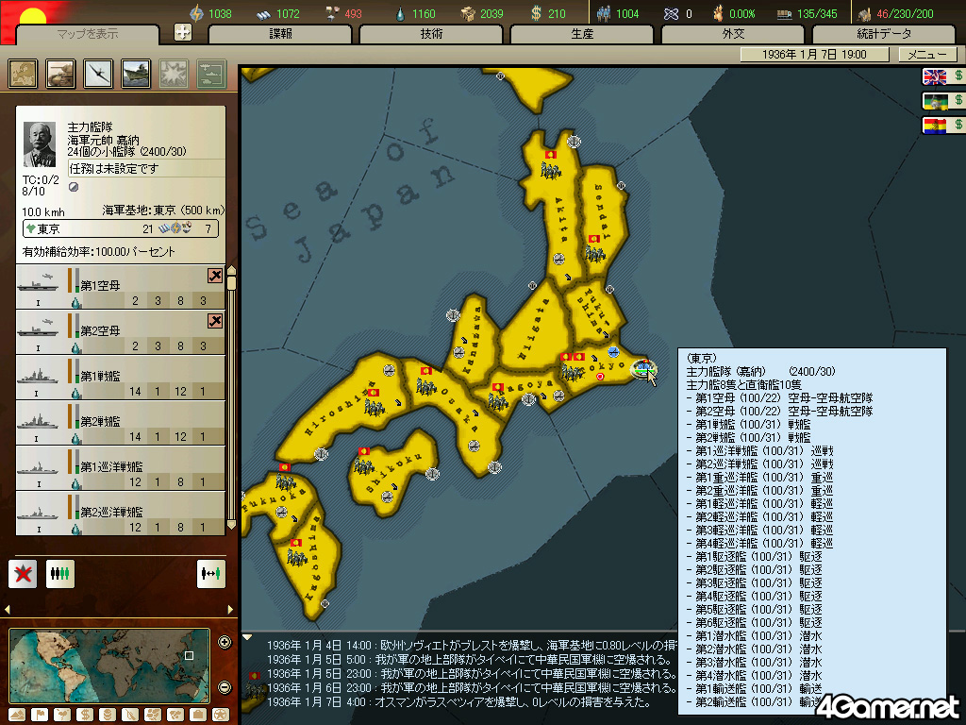Click the selected fleet icon at Tokyo

click(x=642, y=369)
